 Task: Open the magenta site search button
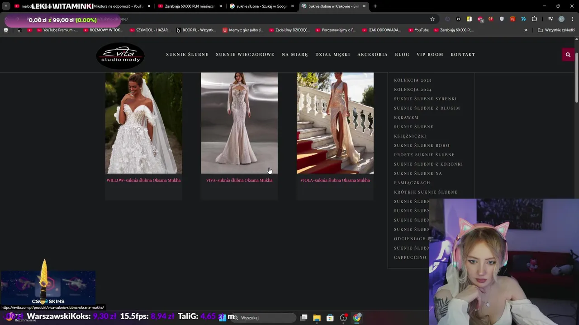pos(568,55)
